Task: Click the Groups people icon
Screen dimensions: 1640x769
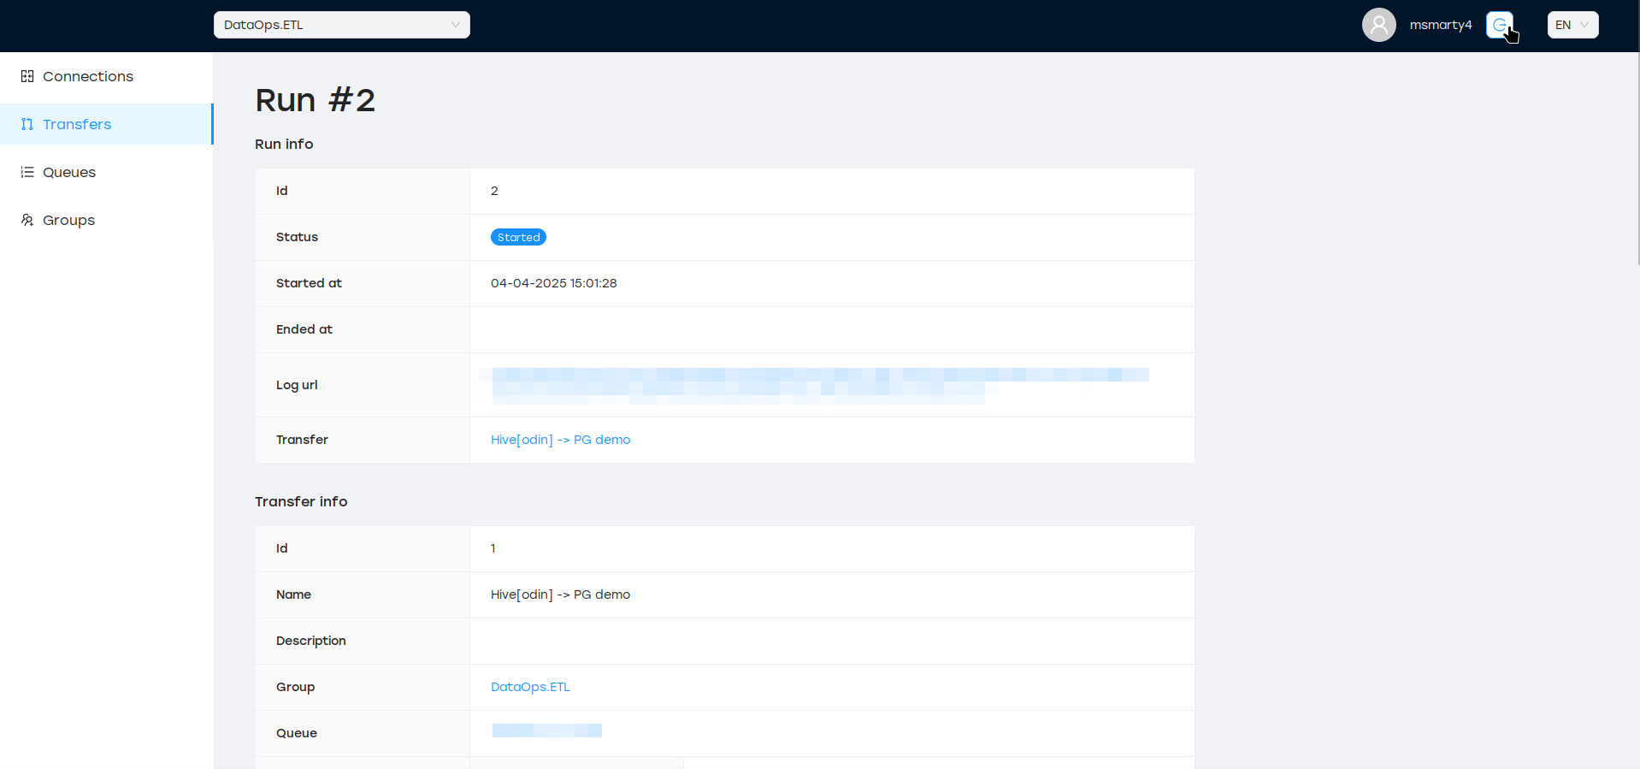Action: (27, 220)
